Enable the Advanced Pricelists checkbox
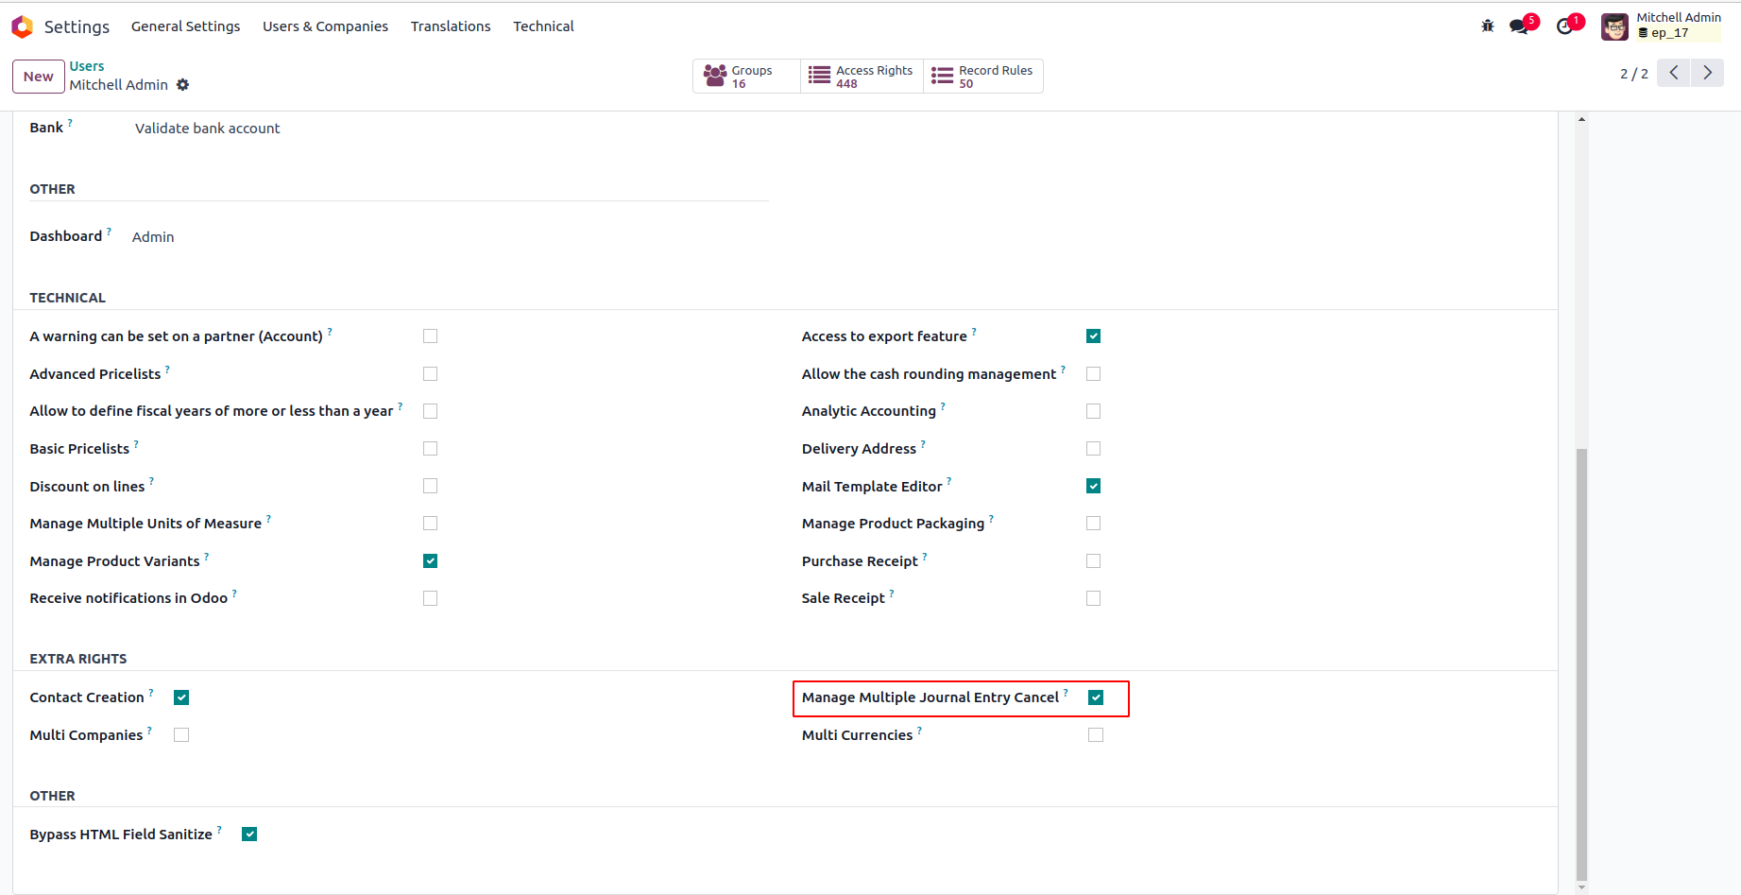 click(x=431, y=374)
